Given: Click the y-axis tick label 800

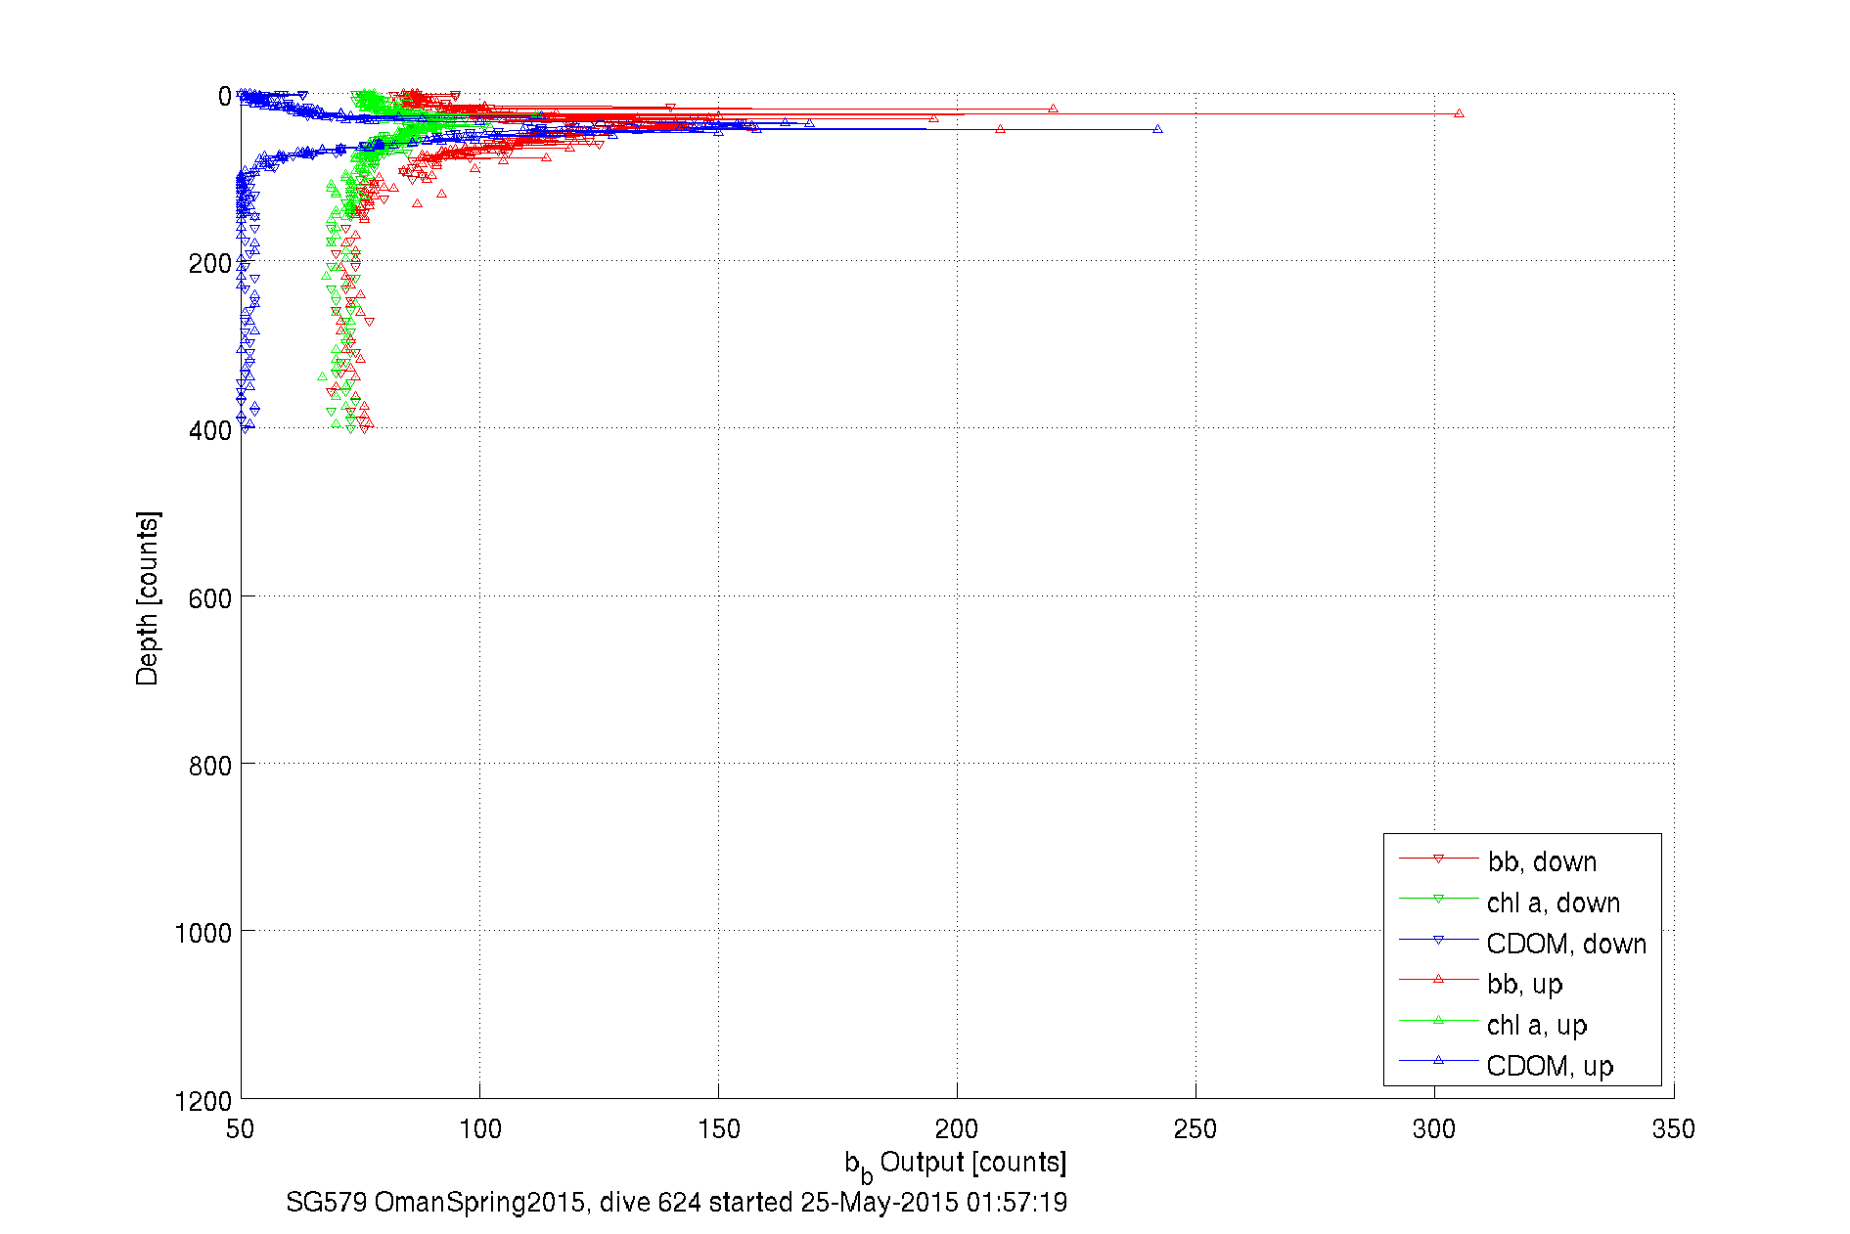Looking at the screenshot, I should [210, 766].
